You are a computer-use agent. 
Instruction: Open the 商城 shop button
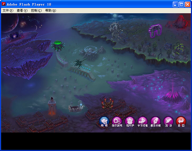(104, 122)
